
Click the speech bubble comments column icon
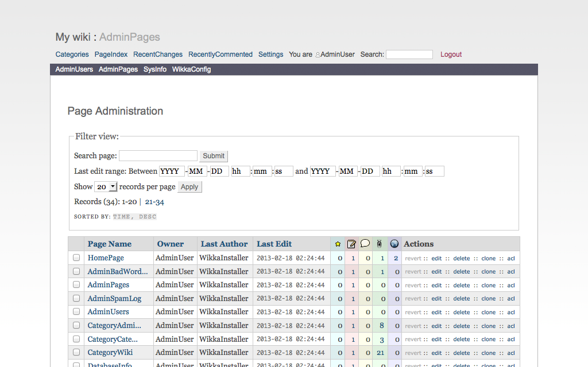pos(365,244)
